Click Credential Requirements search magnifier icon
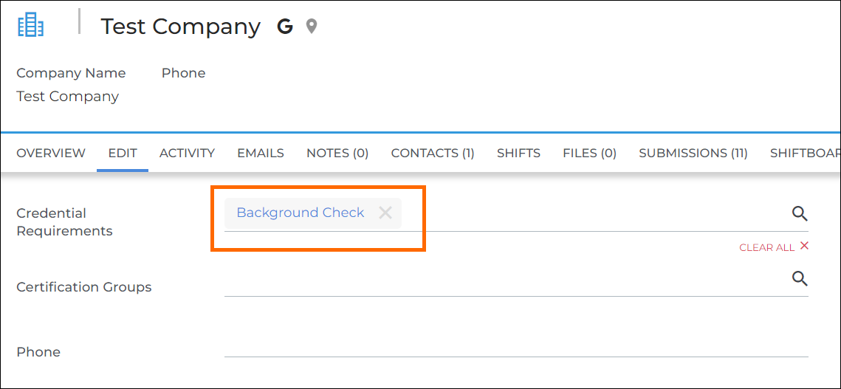Image resolution: width=841 pixels, height=389 pixels. [x=800, y=214]
